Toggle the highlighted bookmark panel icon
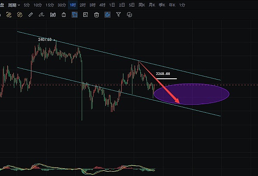Screen dimensions: 258x176 coord(75,15)
